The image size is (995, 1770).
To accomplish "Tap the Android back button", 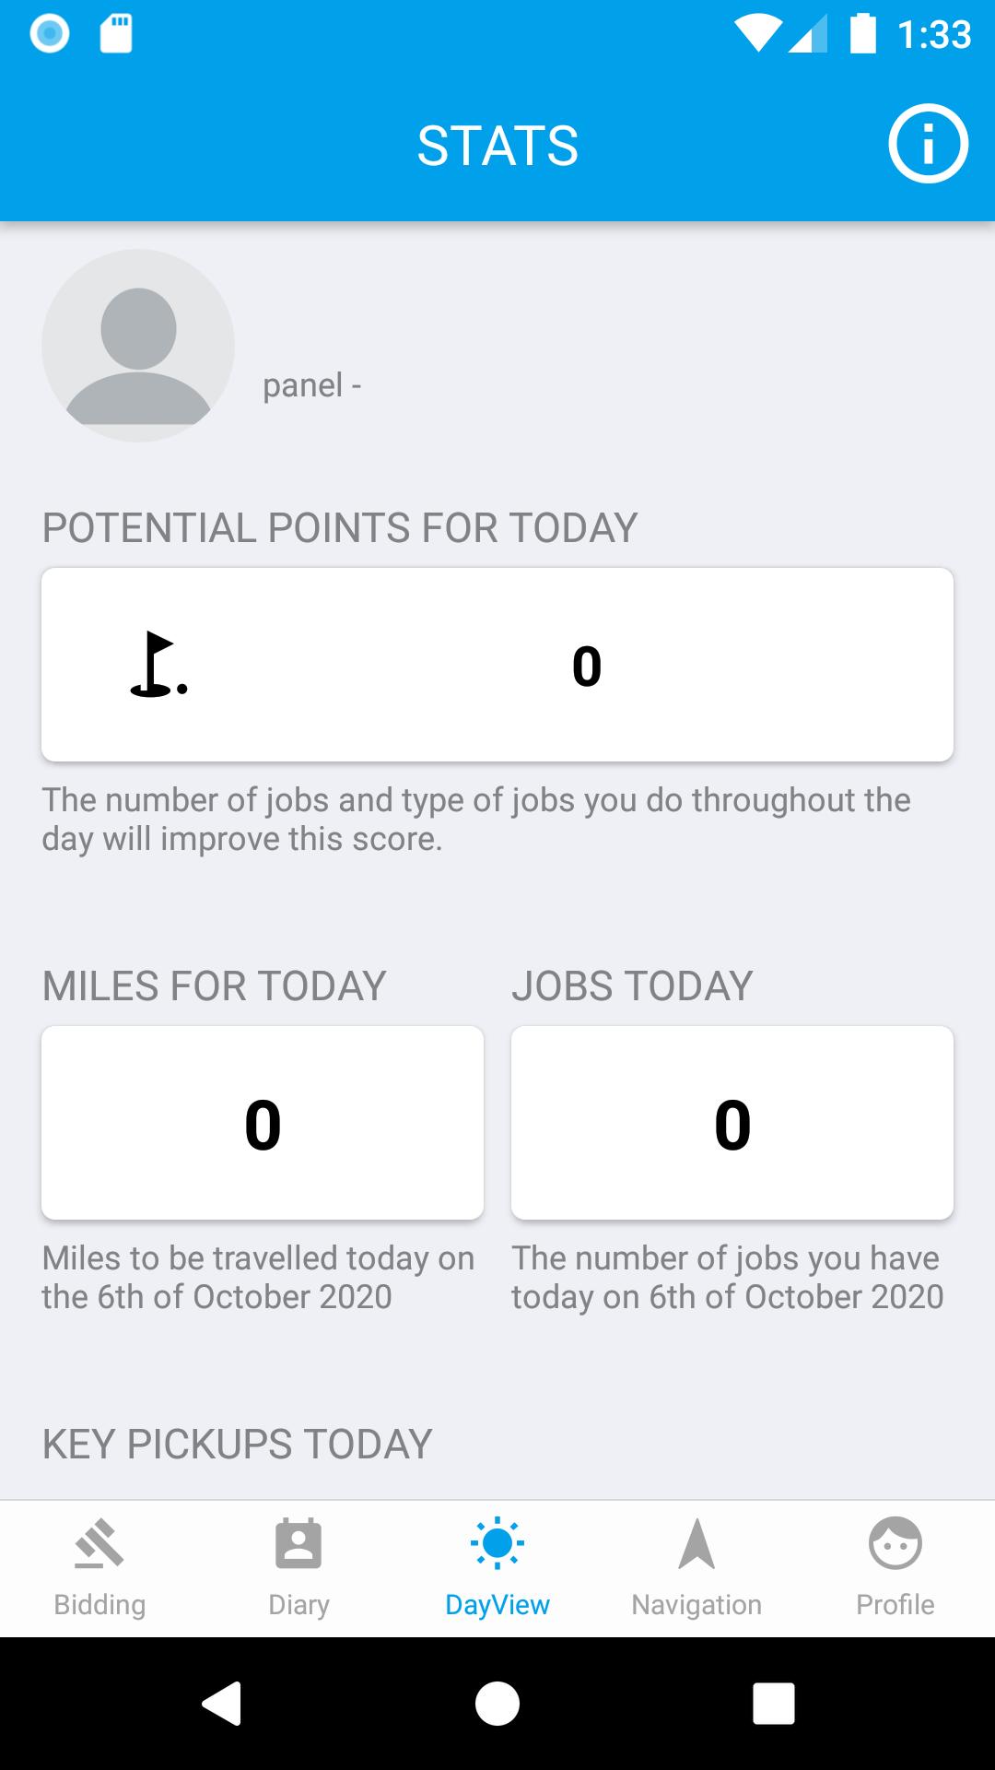I will click(221, 1703).
